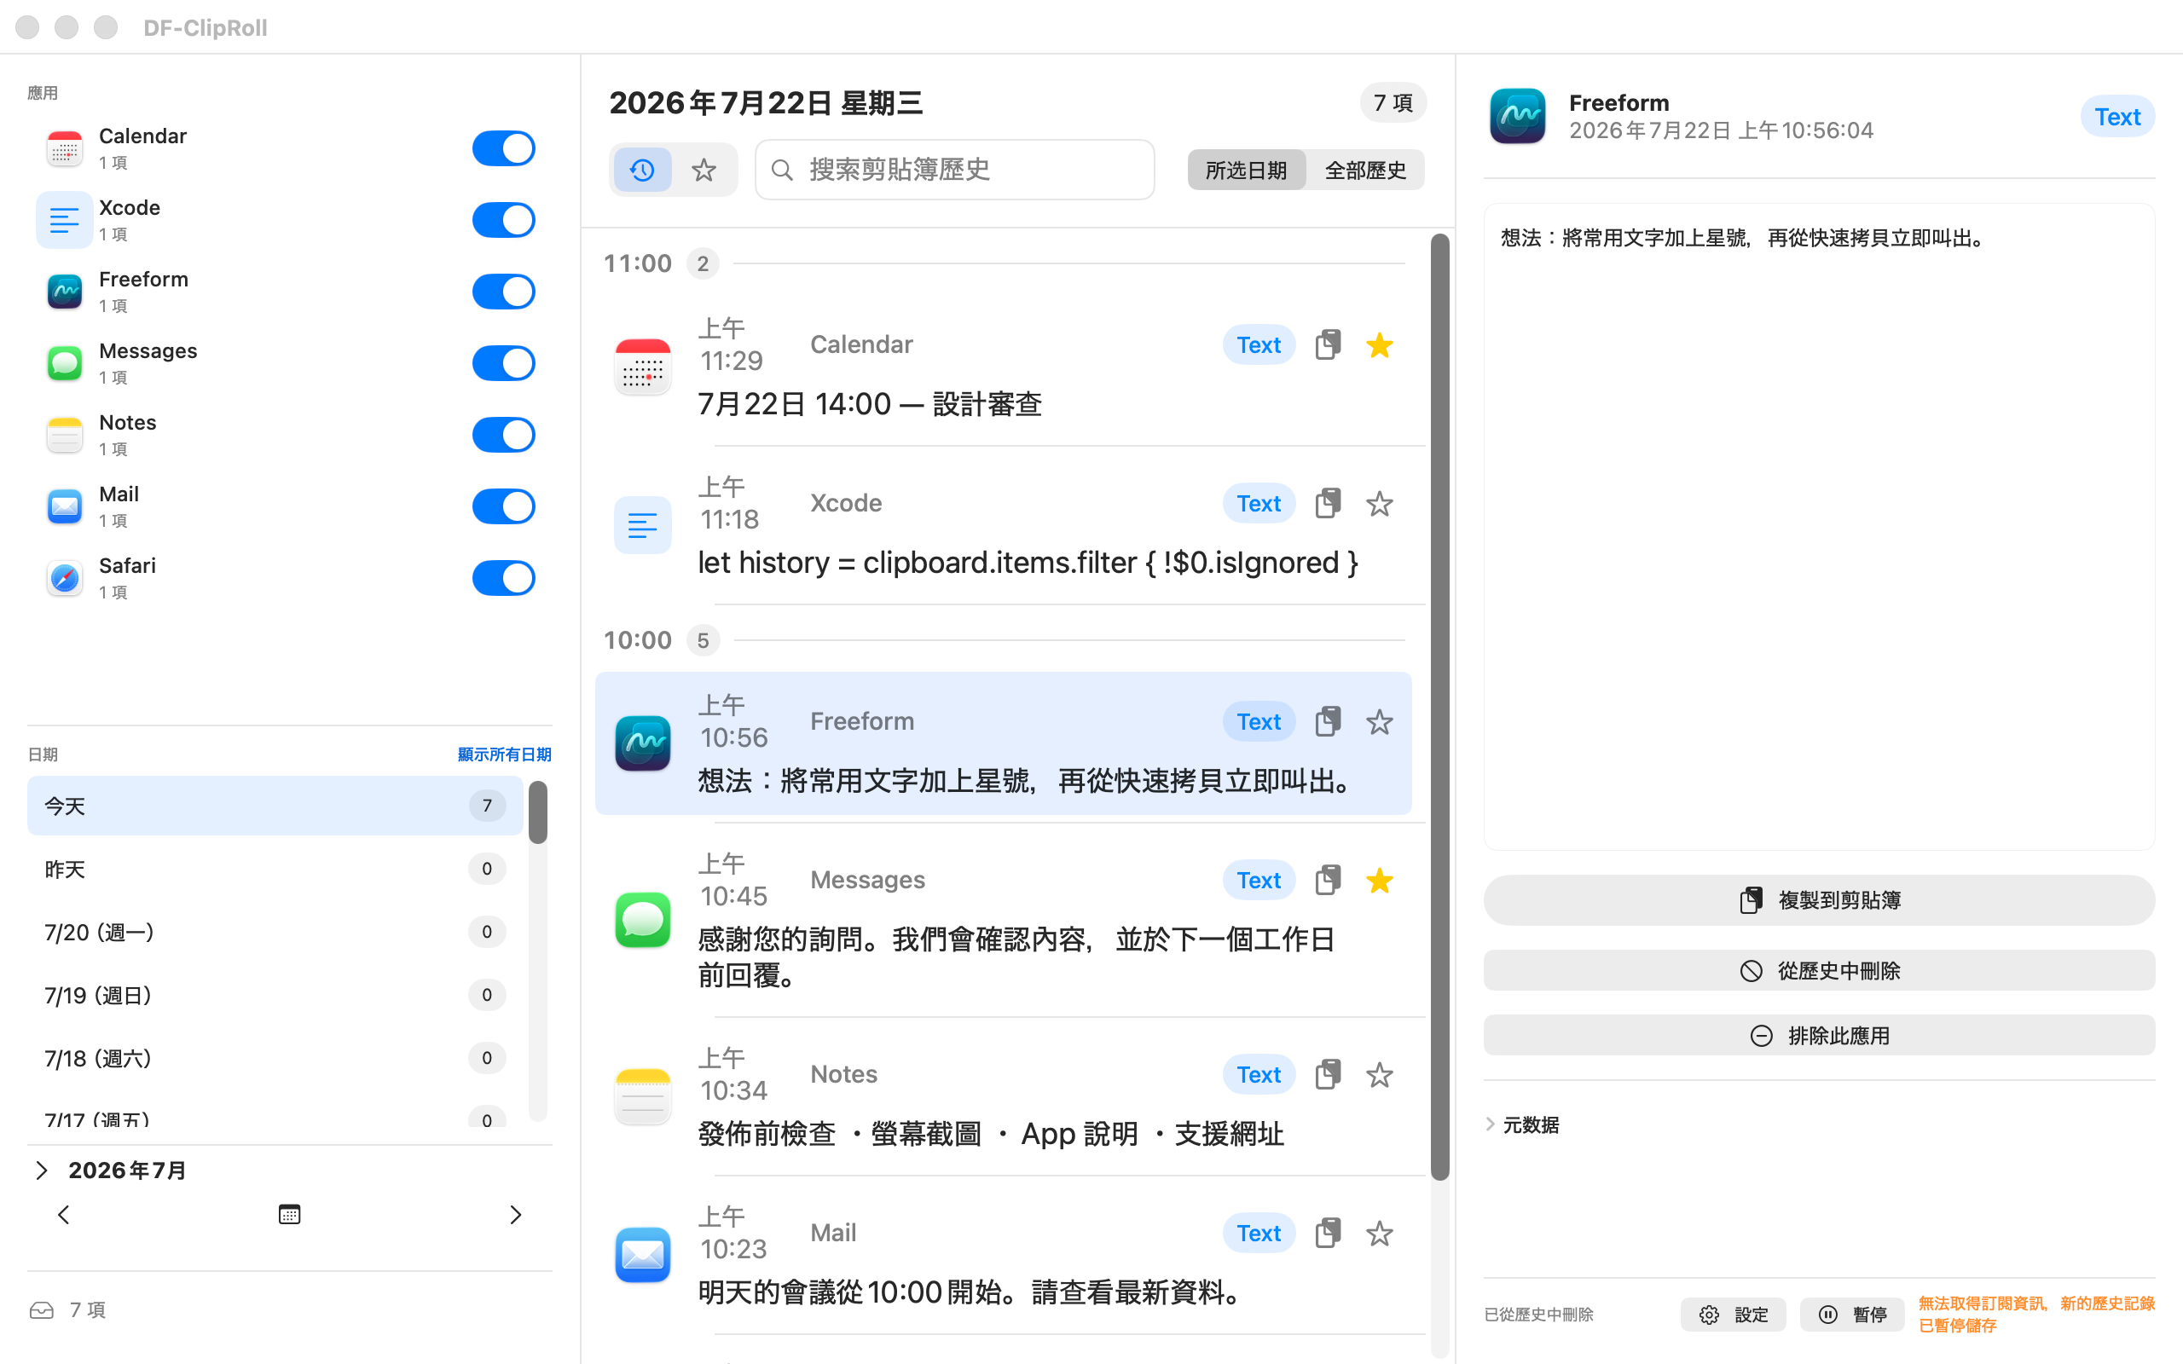The height and width of the screenshot is (1364, 2183).
Task: Unstar the Messages 10:45 clip
Action: [1379, 880]
